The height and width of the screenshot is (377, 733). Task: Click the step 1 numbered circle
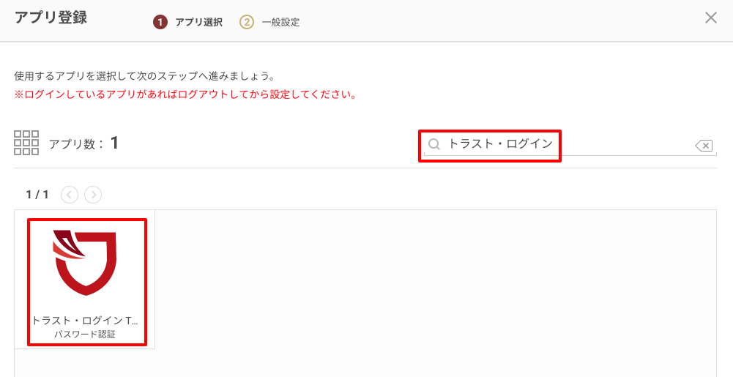tap(160, 22)
